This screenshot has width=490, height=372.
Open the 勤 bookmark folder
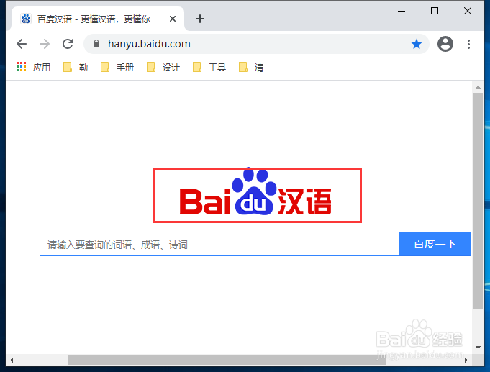pyautogui.click(x=76, y=67)
